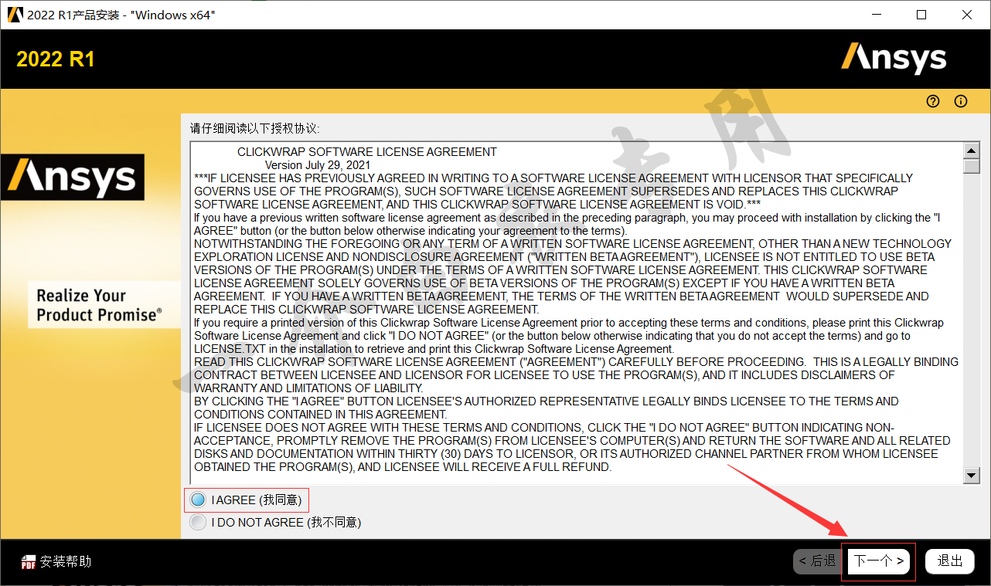The image size is (991, 586).
Task: Click the '2022 R1' version title
Action: click(x=56, y=59)
